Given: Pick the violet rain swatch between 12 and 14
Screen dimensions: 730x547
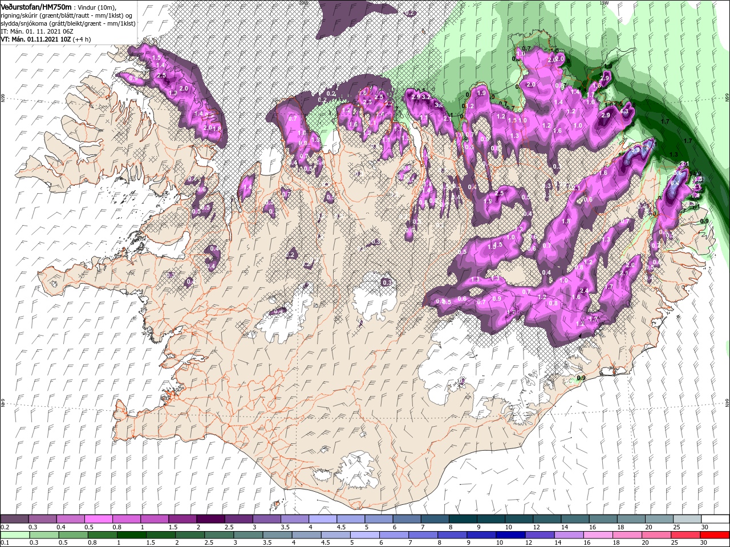Looking at the screenshot, I should point(540,535).
